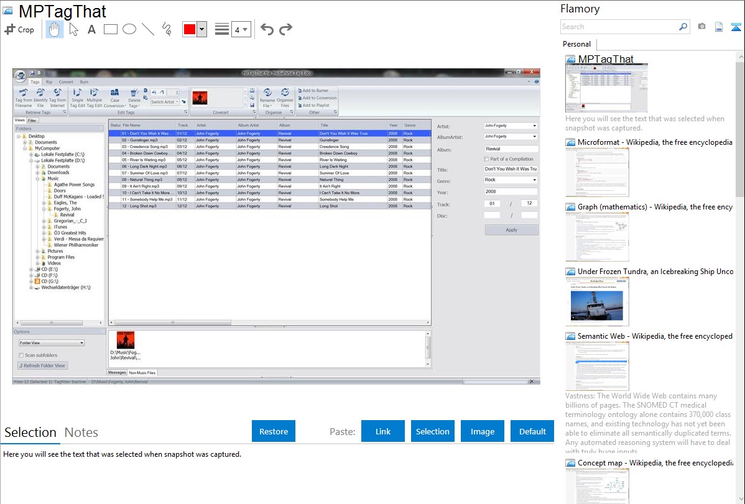Switch to the Selection tab
The width and height of the screenshot is (745, 504).
click(30, 433)
